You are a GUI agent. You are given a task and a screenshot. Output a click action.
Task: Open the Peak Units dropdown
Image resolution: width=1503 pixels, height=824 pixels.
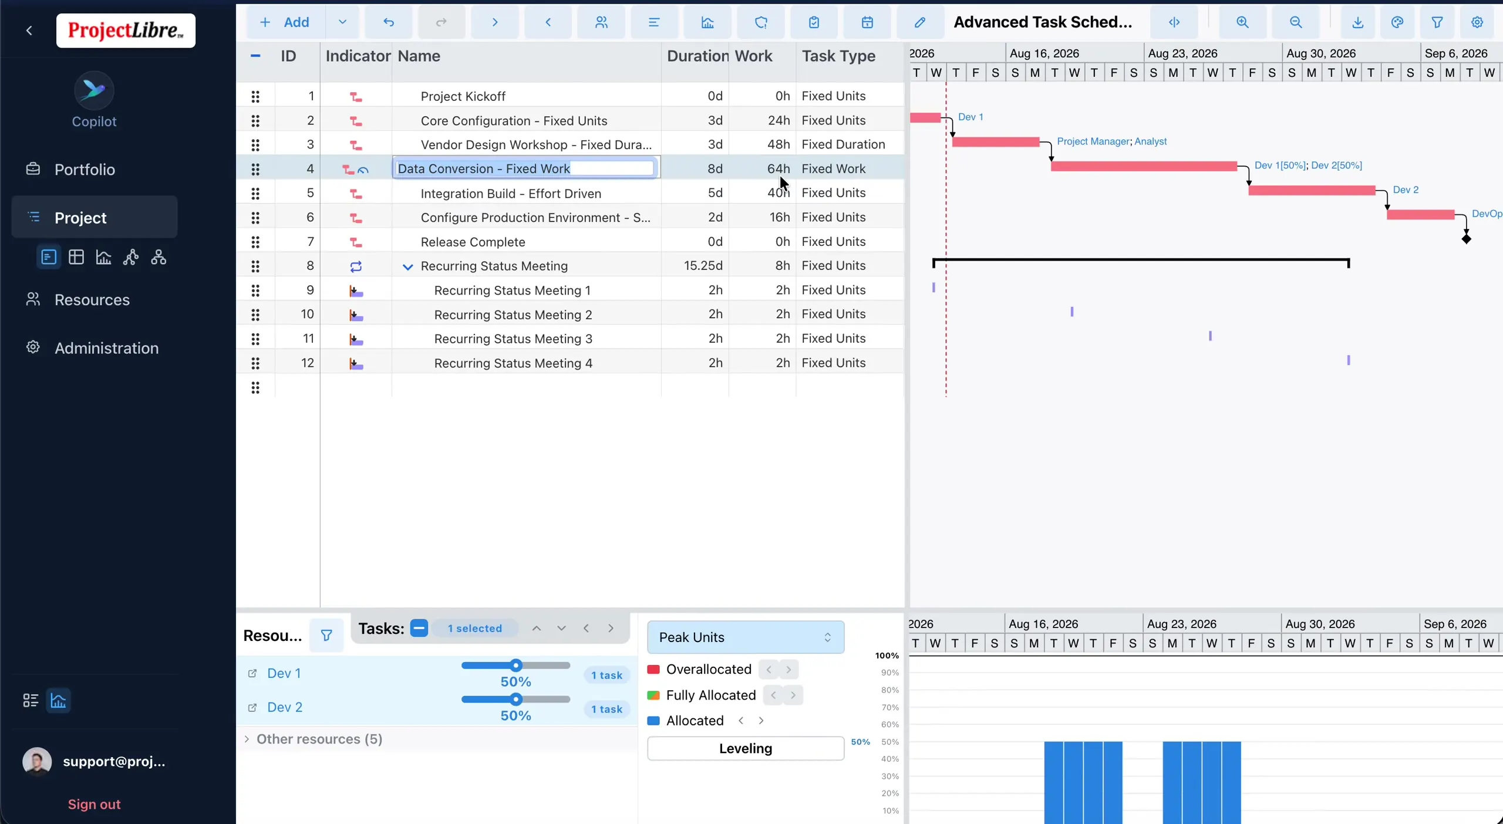pyautogui.click(x=746, y=637)
